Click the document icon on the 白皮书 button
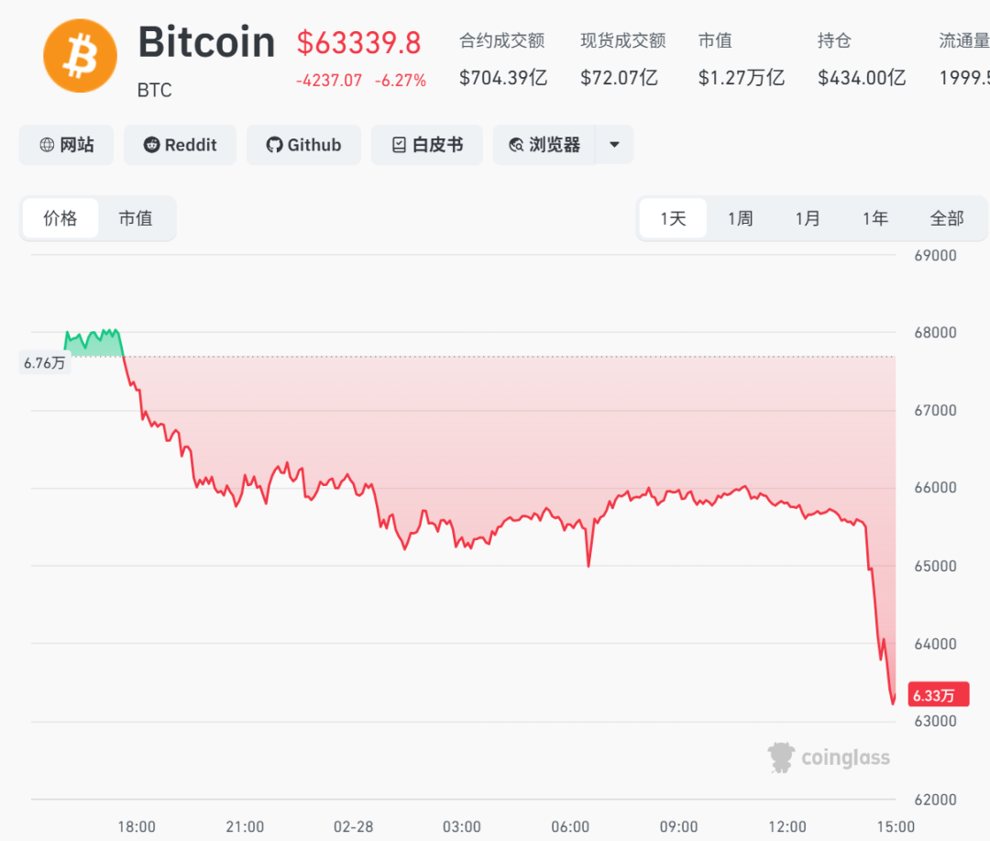 click(398, 145)
